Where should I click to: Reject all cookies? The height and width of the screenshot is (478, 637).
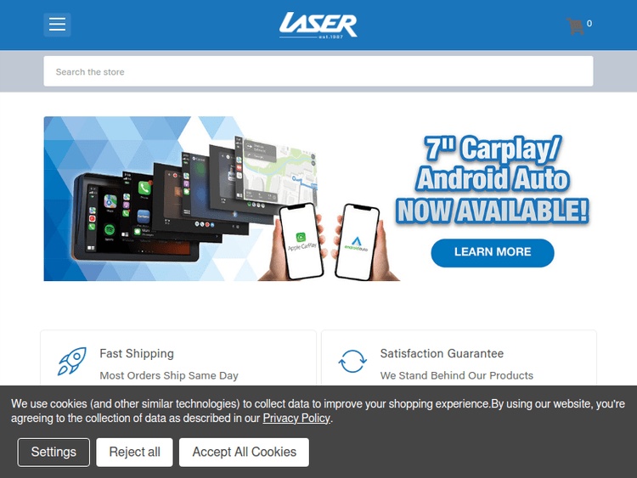click(x=134, y=452)
